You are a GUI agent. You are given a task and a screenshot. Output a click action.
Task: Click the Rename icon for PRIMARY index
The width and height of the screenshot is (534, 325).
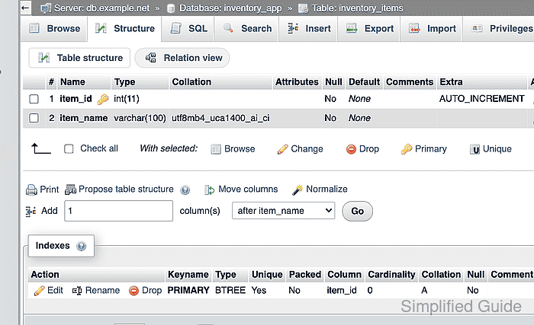[x=77, y=291]
